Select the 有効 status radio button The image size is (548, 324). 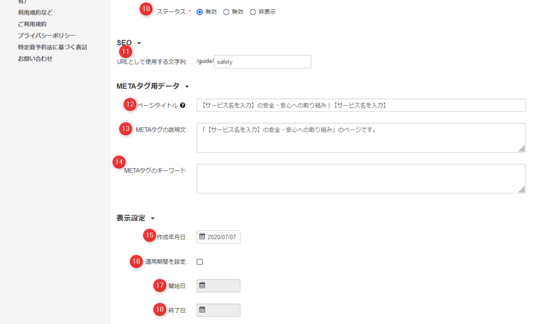click(199, 12)
